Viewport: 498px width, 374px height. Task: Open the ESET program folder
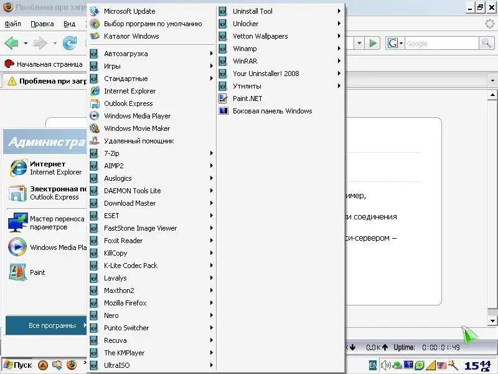pyautogui.click(x=152, y=215)
